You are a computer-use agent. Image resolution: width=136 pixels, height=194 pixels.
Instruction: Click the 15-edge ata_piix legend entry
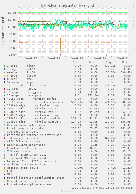tap(24, 95)
